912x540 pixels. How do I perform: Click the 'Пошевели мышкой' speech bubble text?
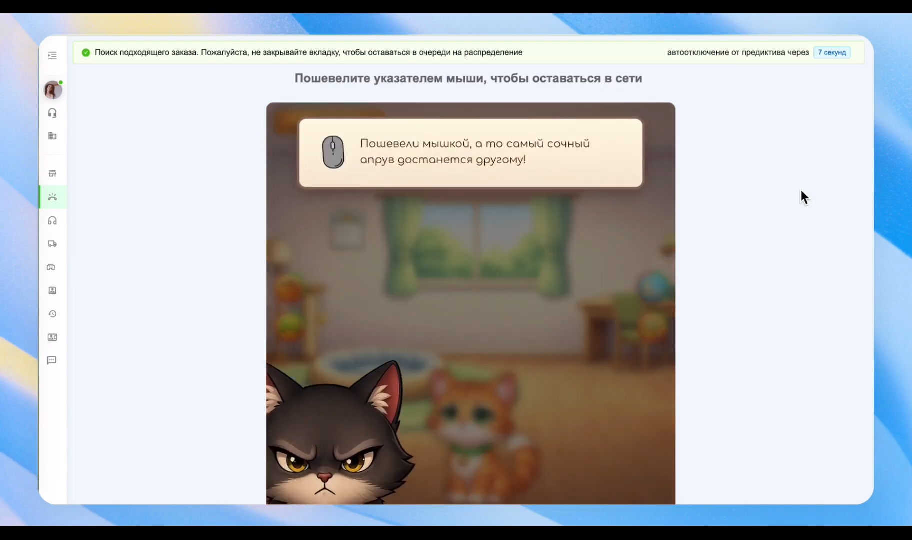(475, 151)
